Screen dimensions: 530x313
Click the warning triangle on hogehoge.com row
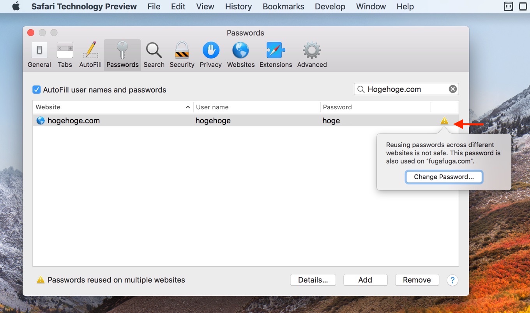(444, 121)
